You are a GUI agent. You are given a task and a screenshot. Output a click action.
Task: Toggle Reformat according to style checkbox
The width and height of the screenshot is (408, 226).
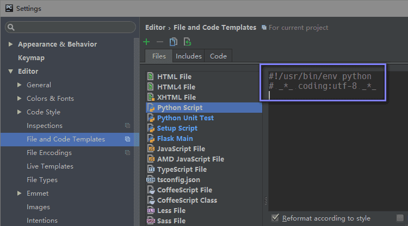click(x=275, y=218)
